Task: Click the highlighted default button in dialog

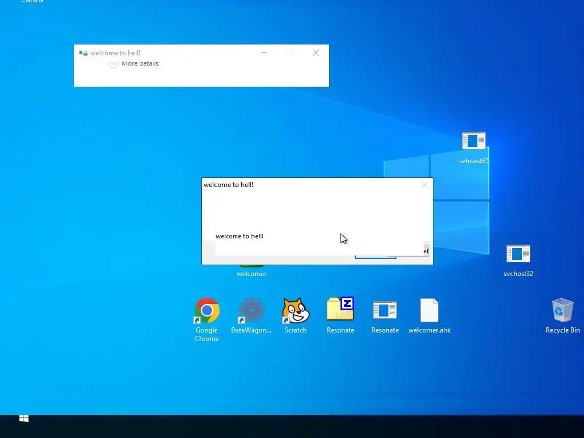Action: 375,256
